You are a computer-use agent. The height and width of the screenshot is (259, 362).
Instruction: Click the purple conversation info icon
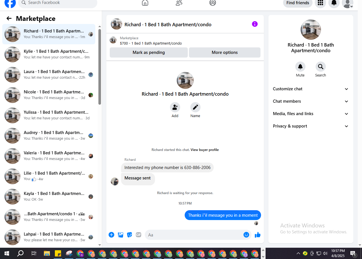pyautogui.click(x=255, y=24)
